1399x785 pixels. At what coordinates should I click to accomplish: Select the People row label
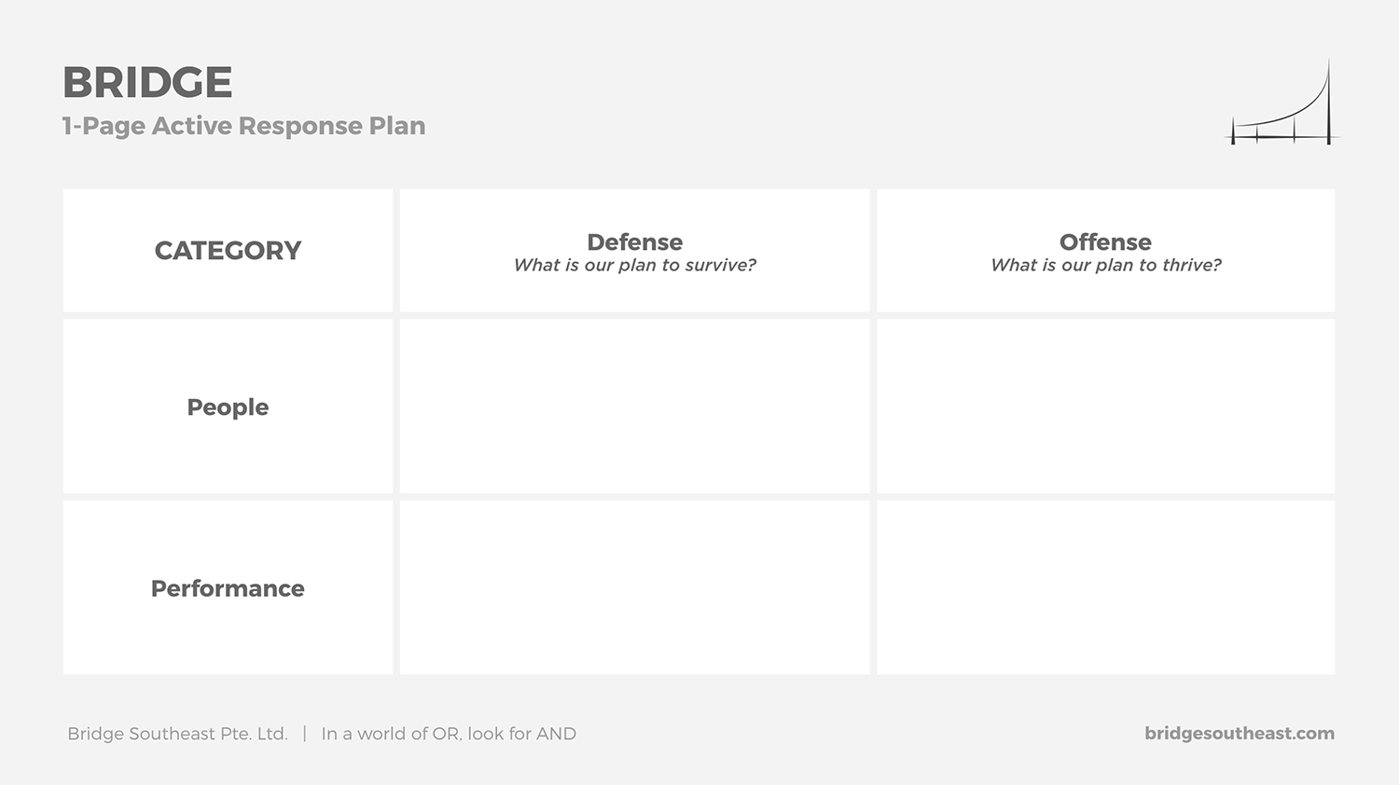click(228, 406)
